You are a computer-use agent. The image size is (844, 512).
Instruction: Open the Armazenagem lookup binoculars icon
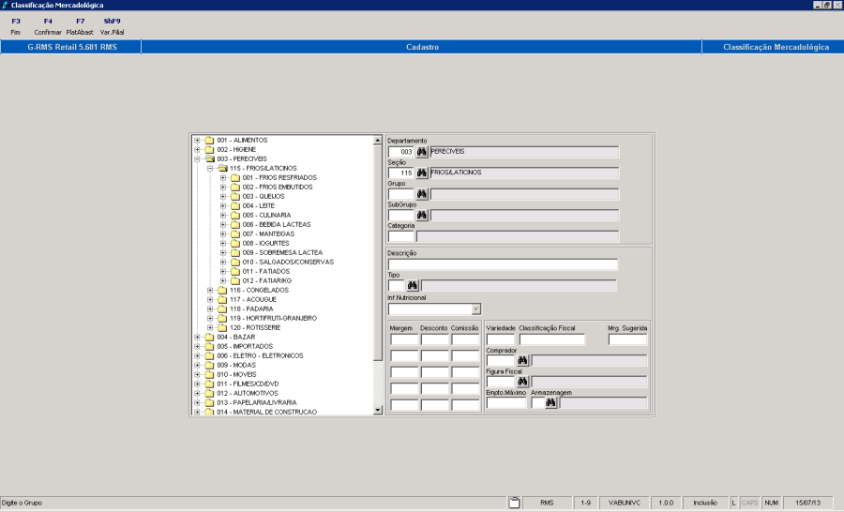coord(550,402)
